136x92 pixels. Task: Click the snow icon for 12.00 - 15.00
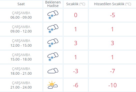(x=53, y=43)
